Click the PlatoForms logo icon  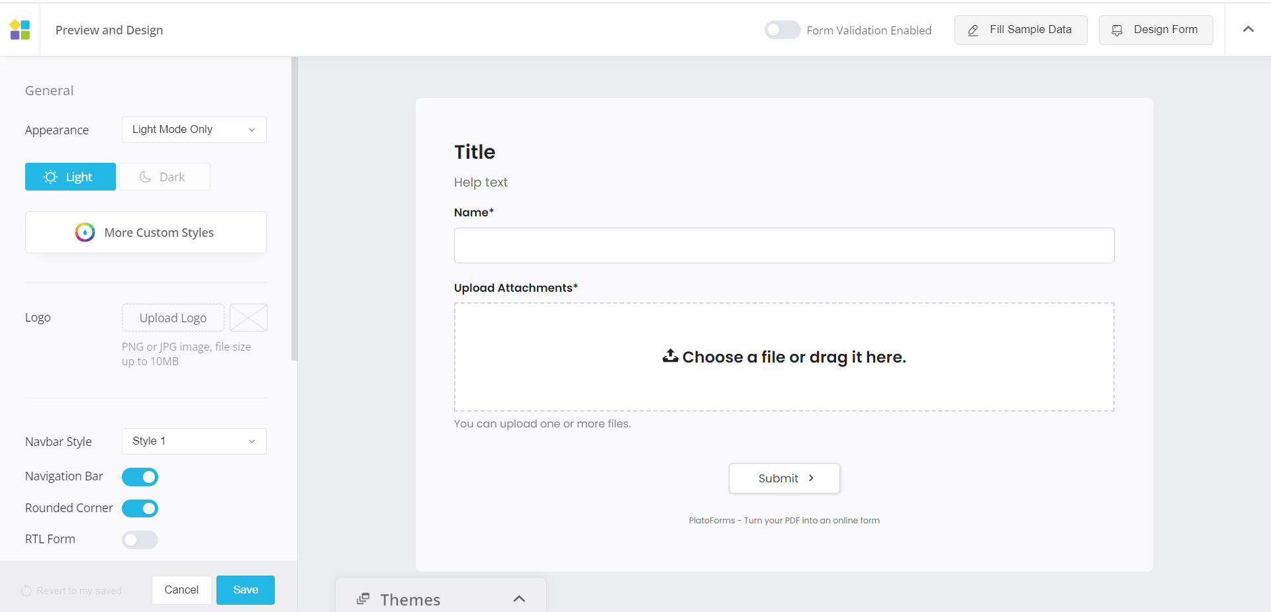[x=20, y=30]
